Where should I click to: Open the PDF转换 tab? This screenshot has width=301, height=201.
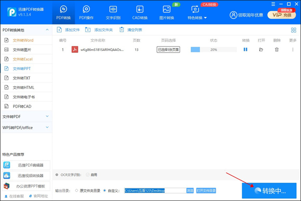[x=63, y=12]
